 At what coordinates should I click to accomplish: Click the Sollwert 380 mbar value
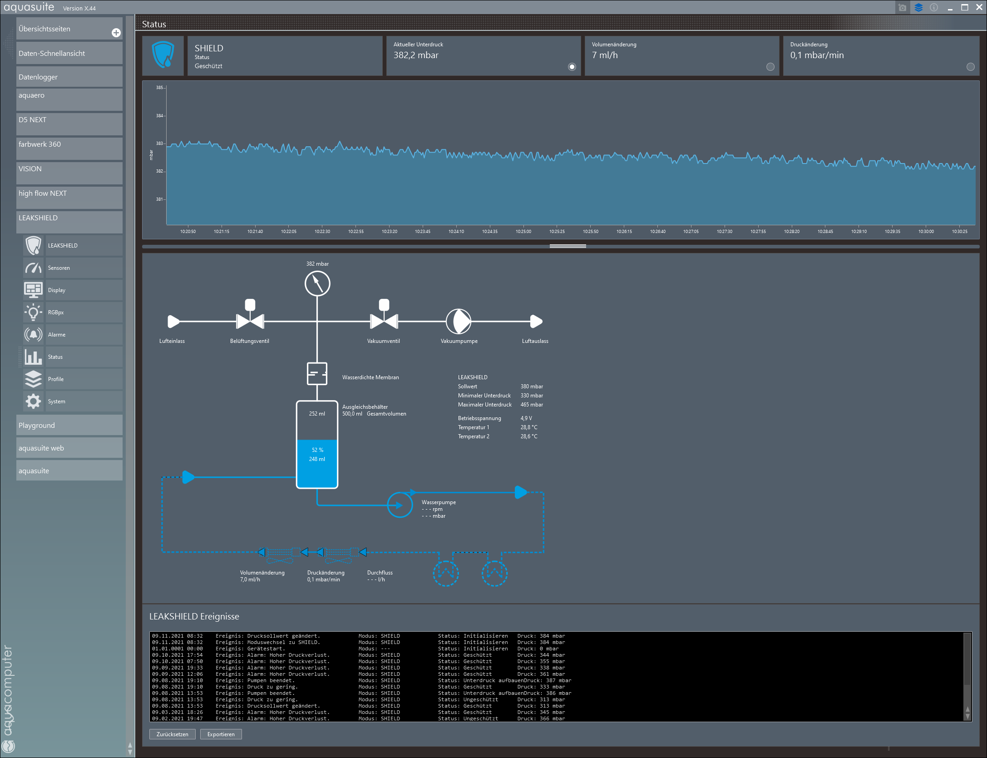pyautogui.click(x=532, y=386)
